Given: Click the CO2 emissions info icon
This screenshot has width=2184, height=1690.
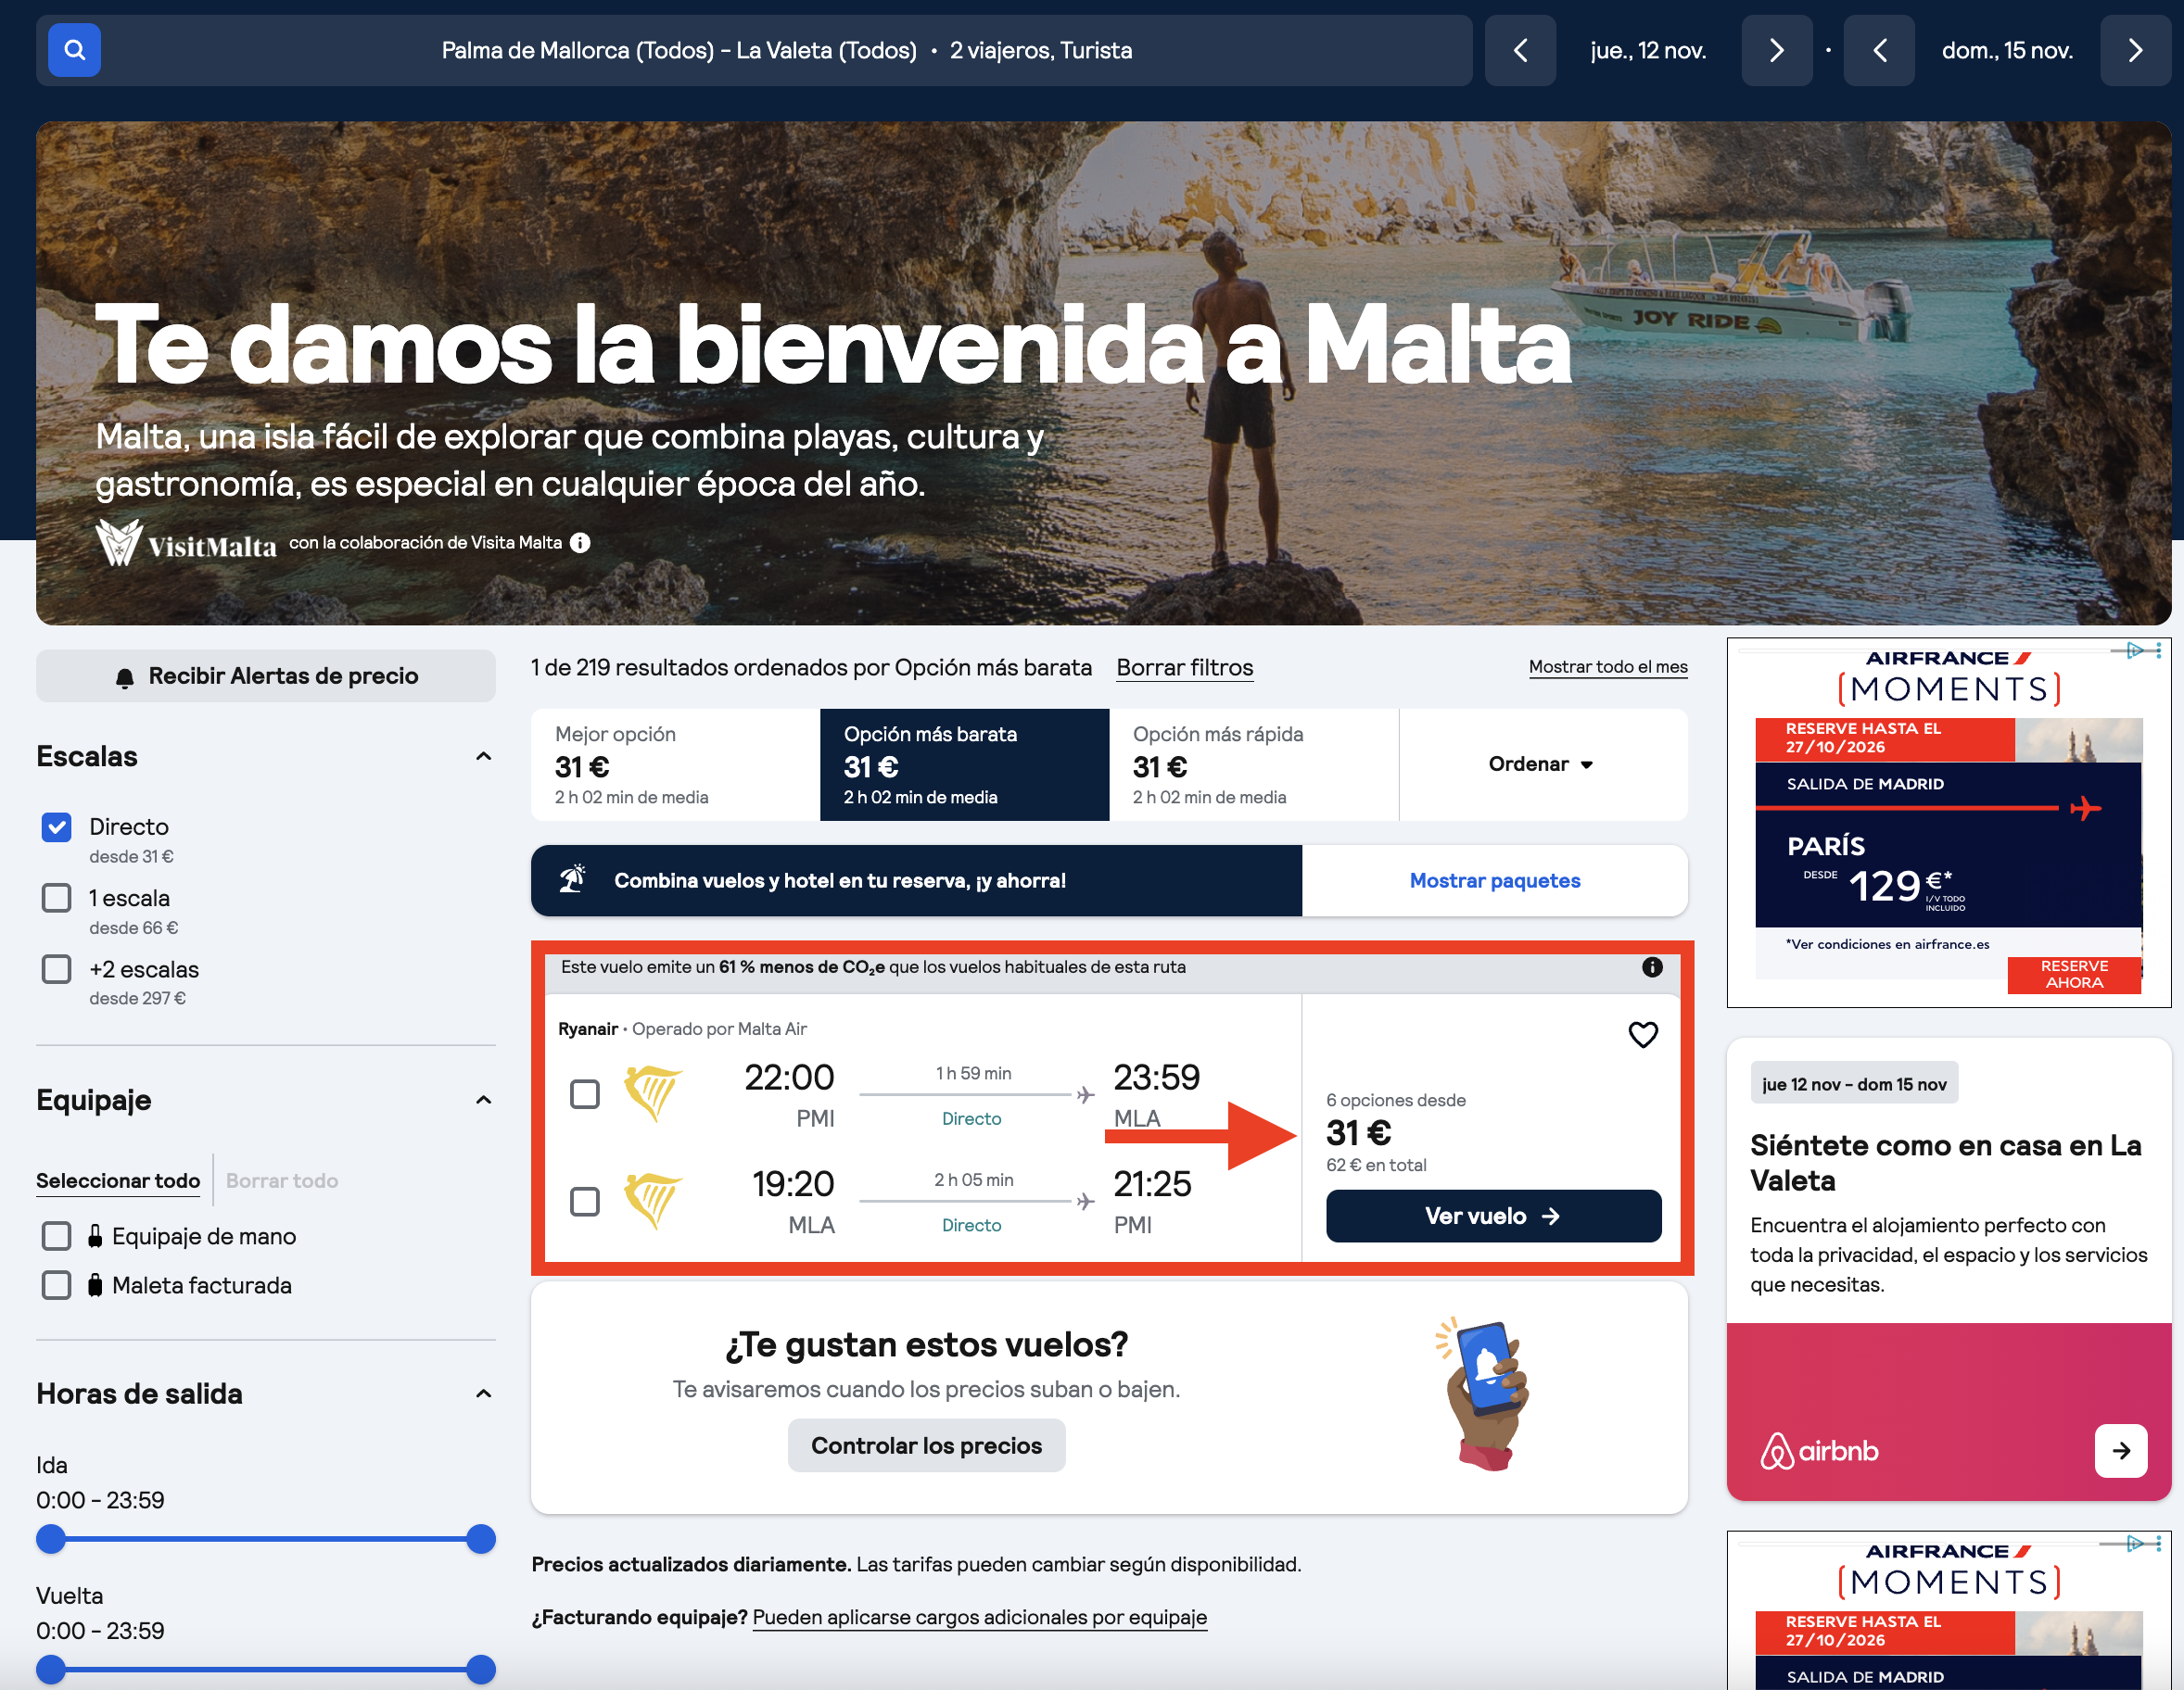Looking at the screenshot, I should tap(1652, 966).
